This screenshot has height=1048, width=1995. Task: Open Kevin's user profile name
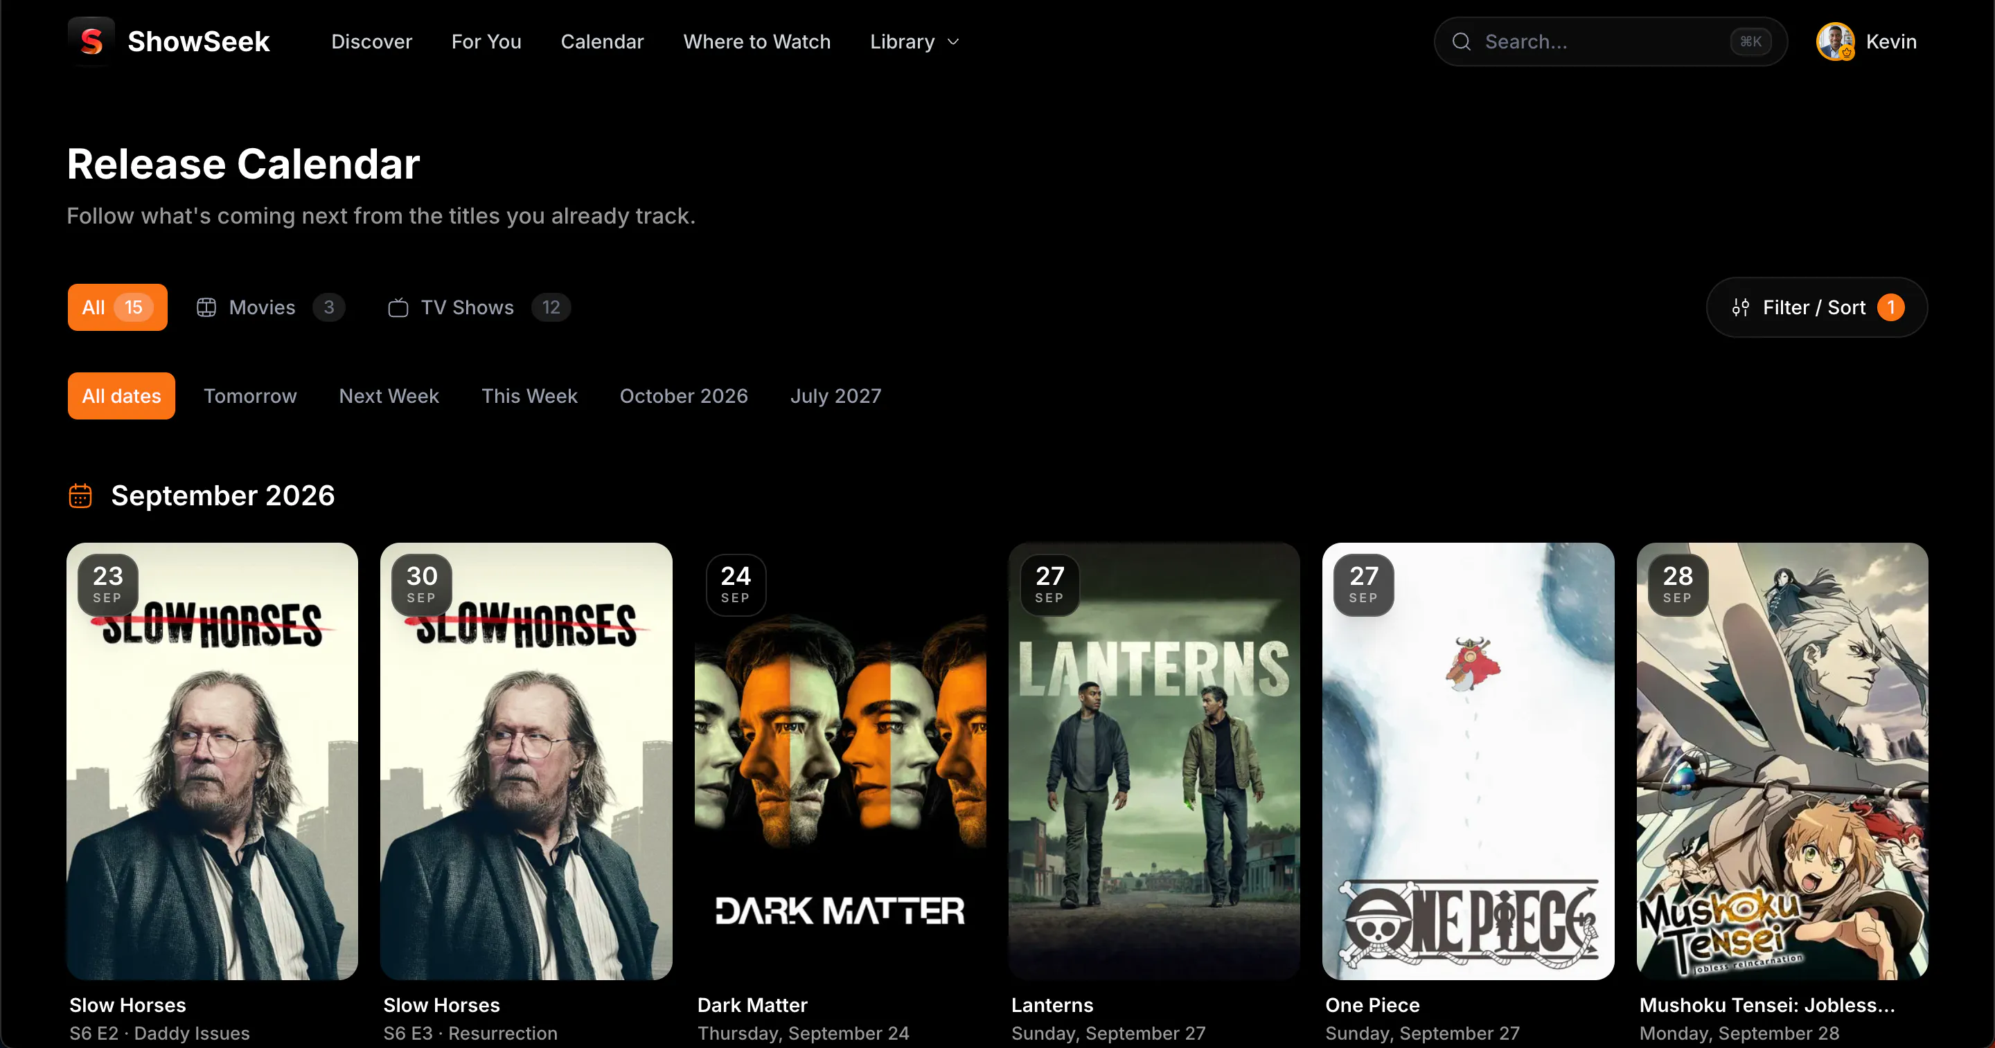pos(1891,42)
